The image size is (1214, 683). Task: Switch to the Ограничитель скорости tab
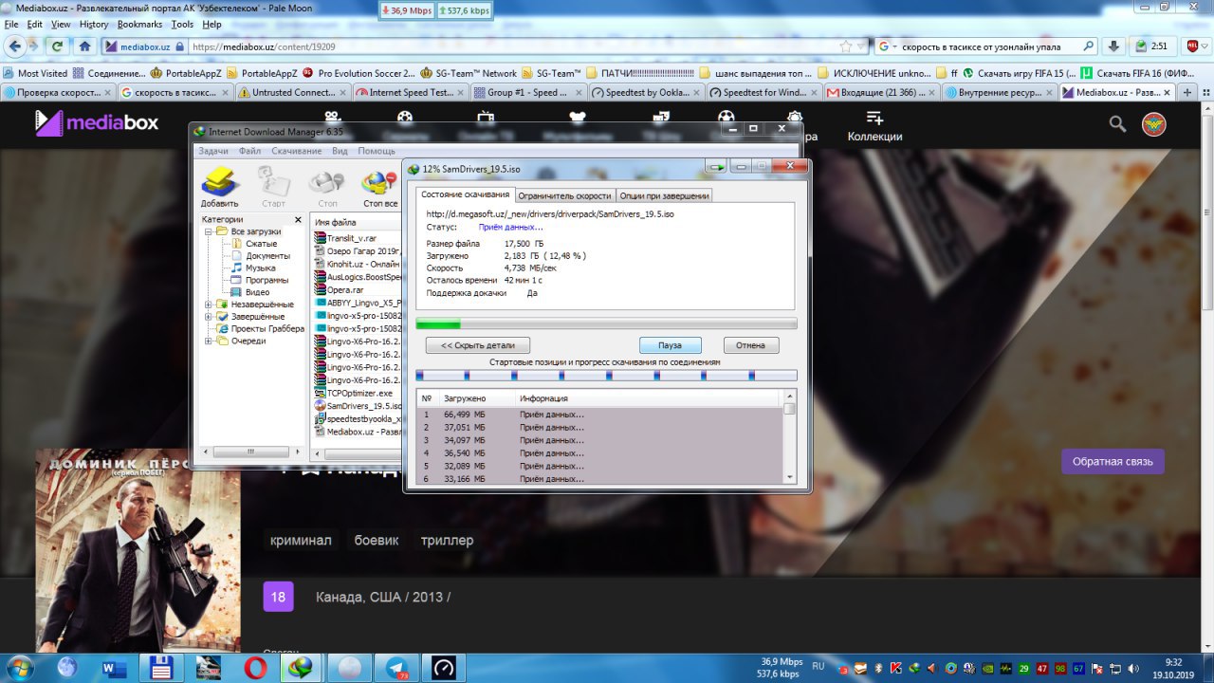(x=564, y=195)
